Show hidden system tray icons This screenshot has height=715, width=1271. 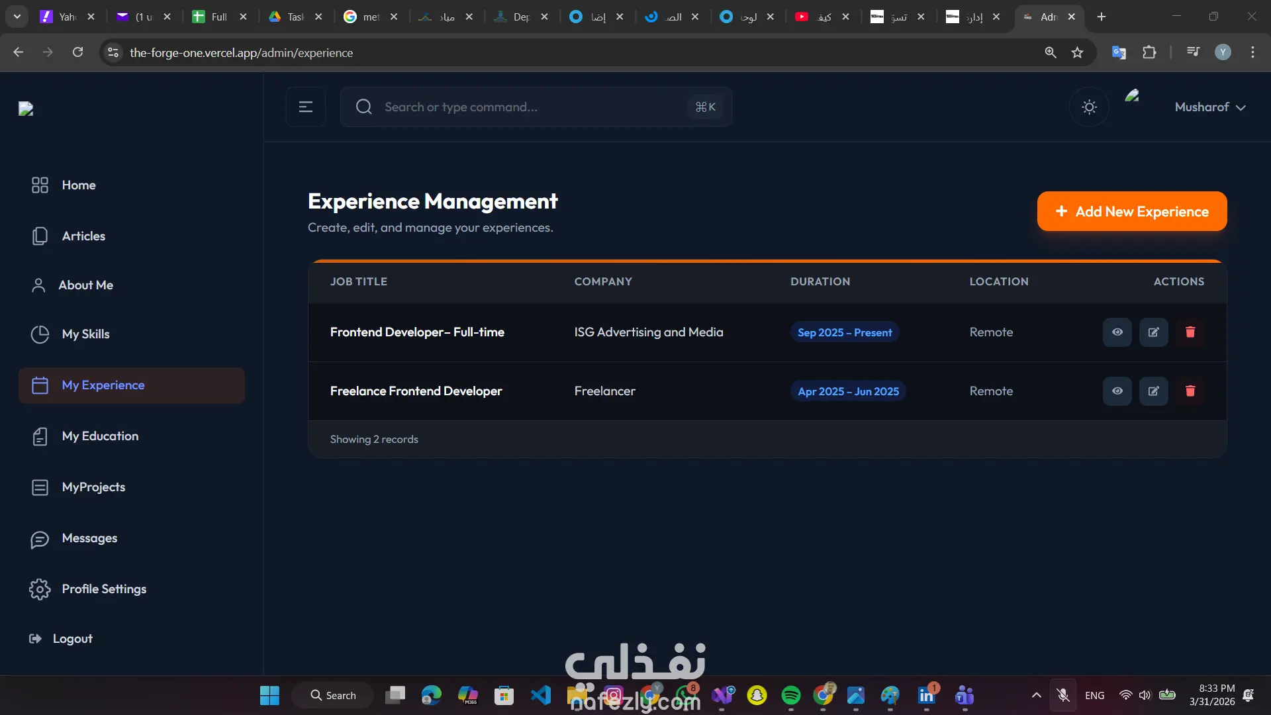click(1036, 695)
